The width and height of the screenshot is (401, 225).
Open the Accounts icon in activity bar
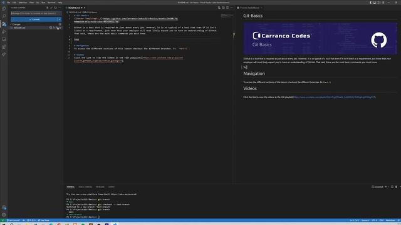4,207
